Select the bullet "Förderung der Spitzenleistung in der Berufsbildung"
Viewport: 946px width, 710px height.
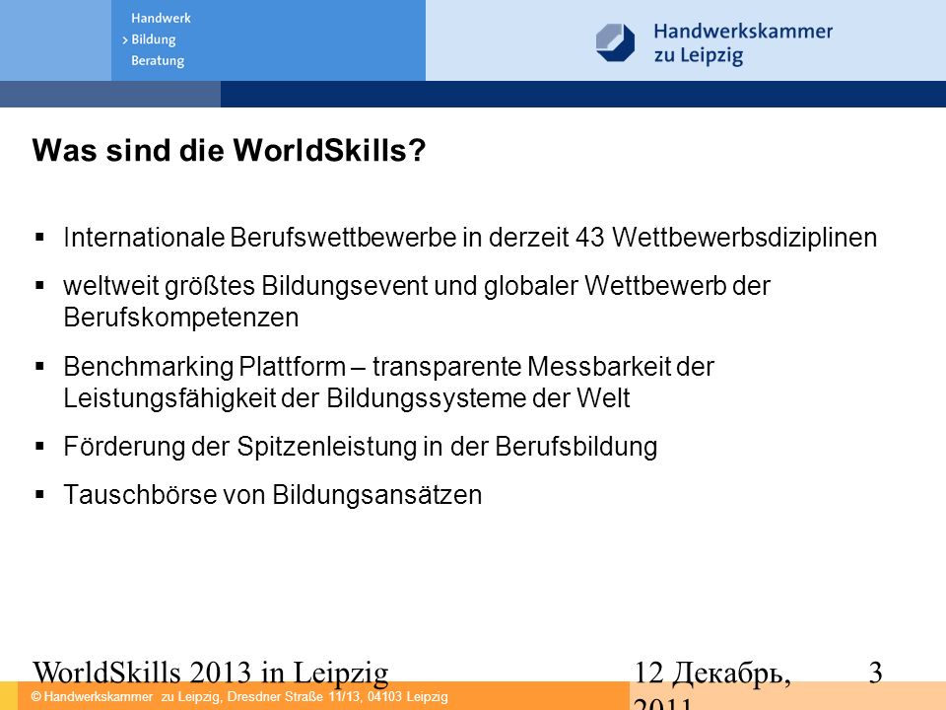[x=361, y=447]
